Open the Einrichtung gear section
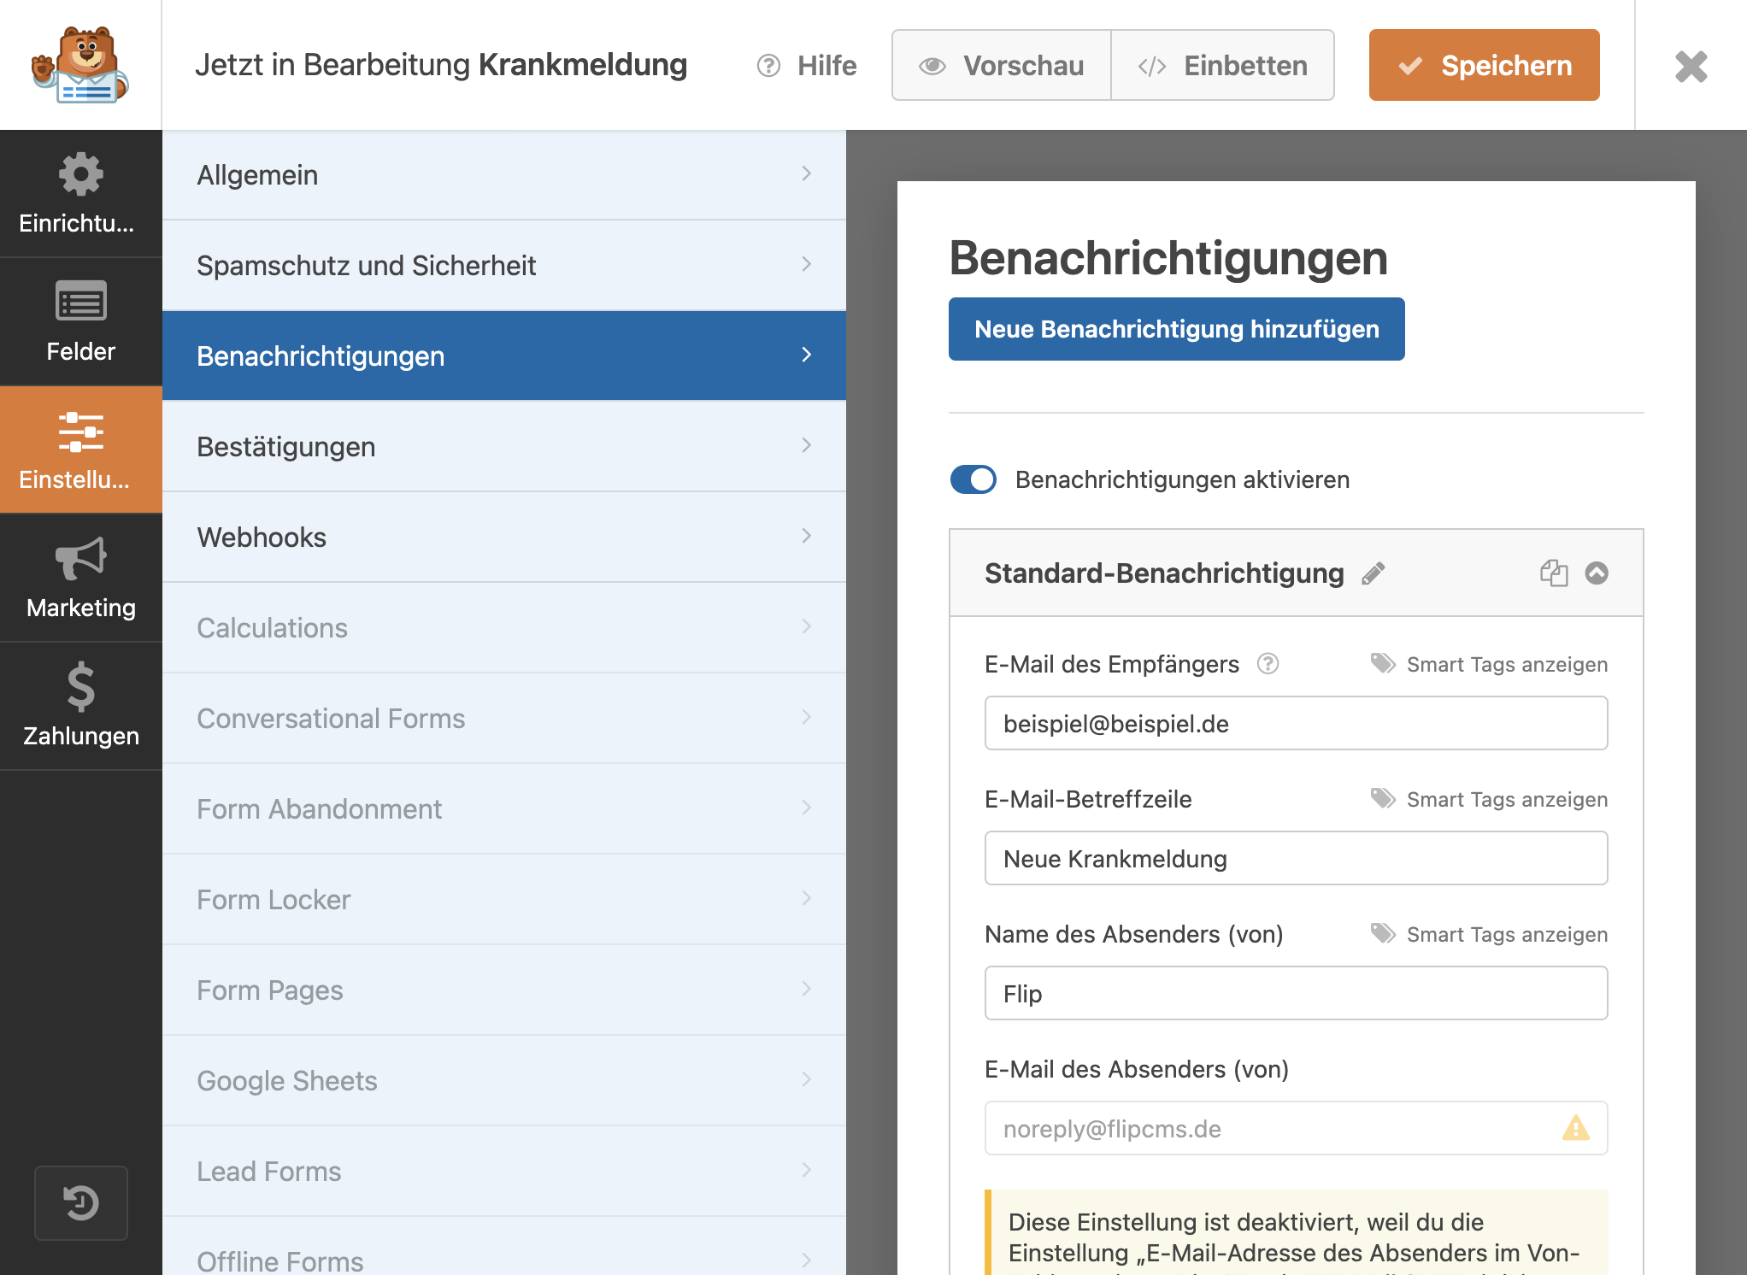Viewport: 1747px width, 1275px height. click(80, 193)
